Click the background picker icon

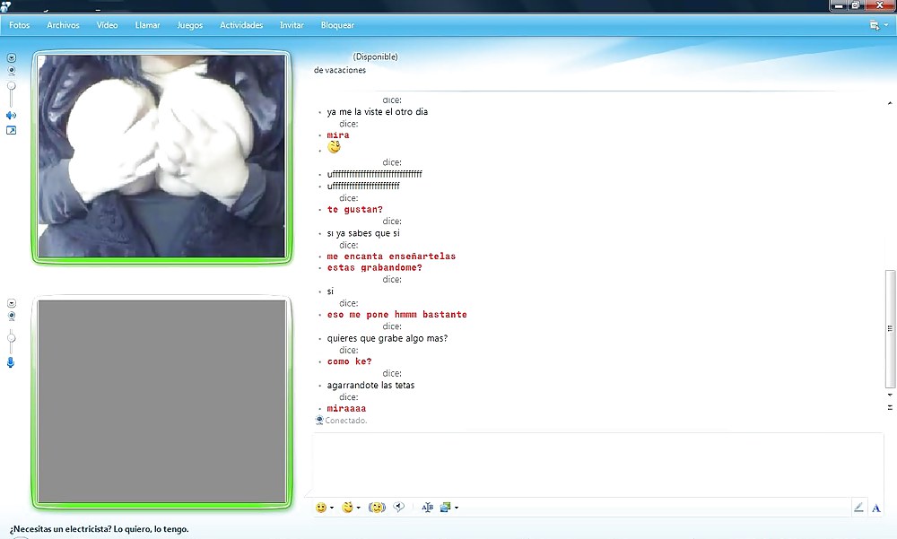pyautogui.click(x=446, y=508)
